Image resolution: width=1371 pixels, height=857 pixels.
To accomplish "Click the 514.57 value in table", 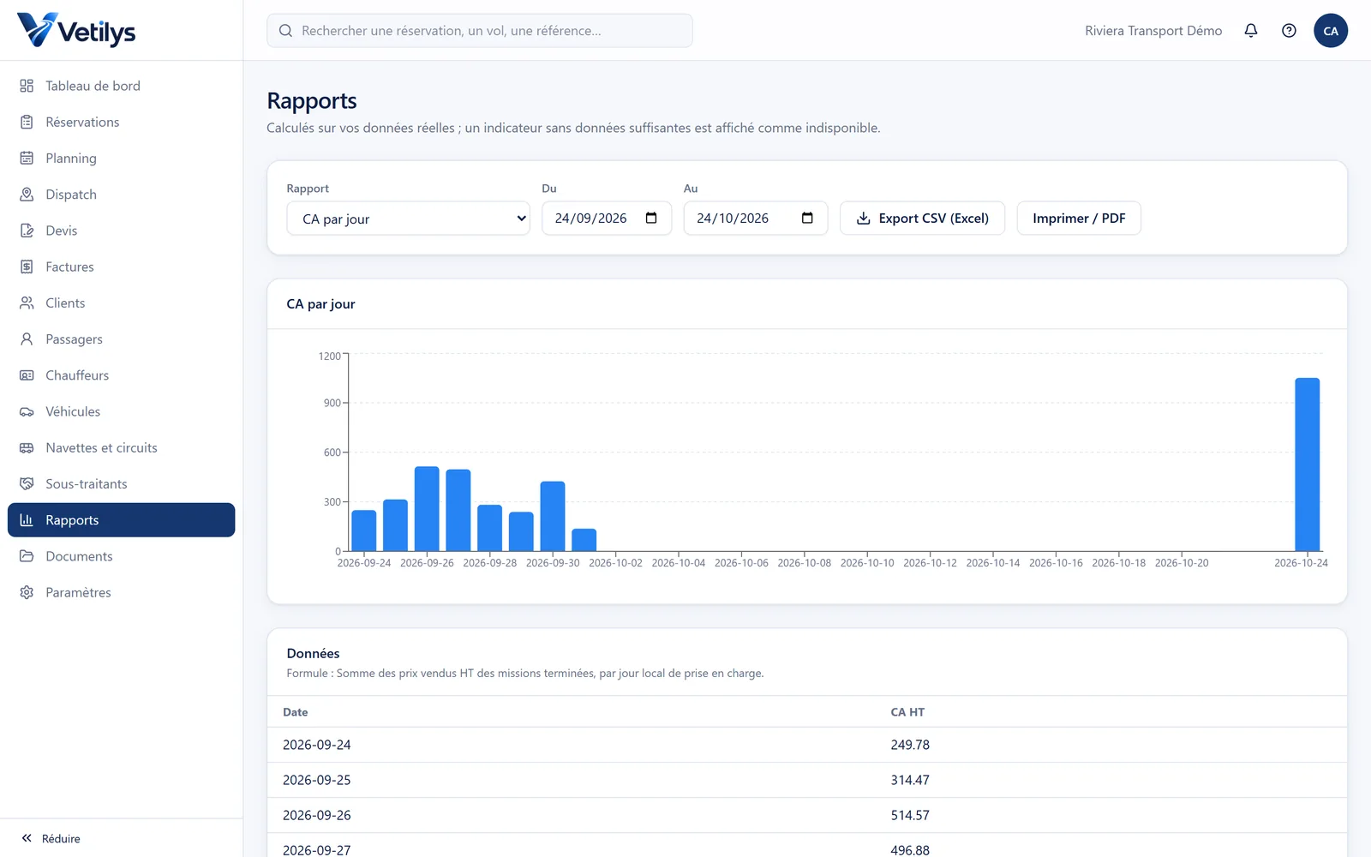I will pyautogui.click(x=910, y=815).
